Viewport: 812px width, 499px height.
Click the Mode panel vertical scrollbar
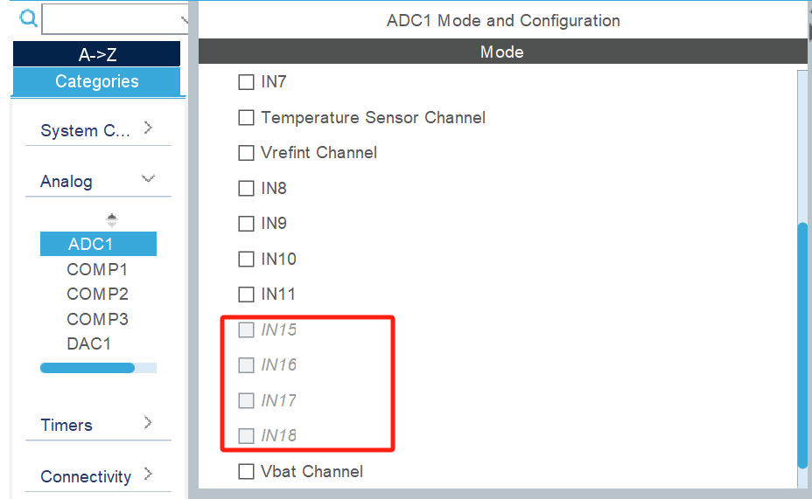coord(802,345)
